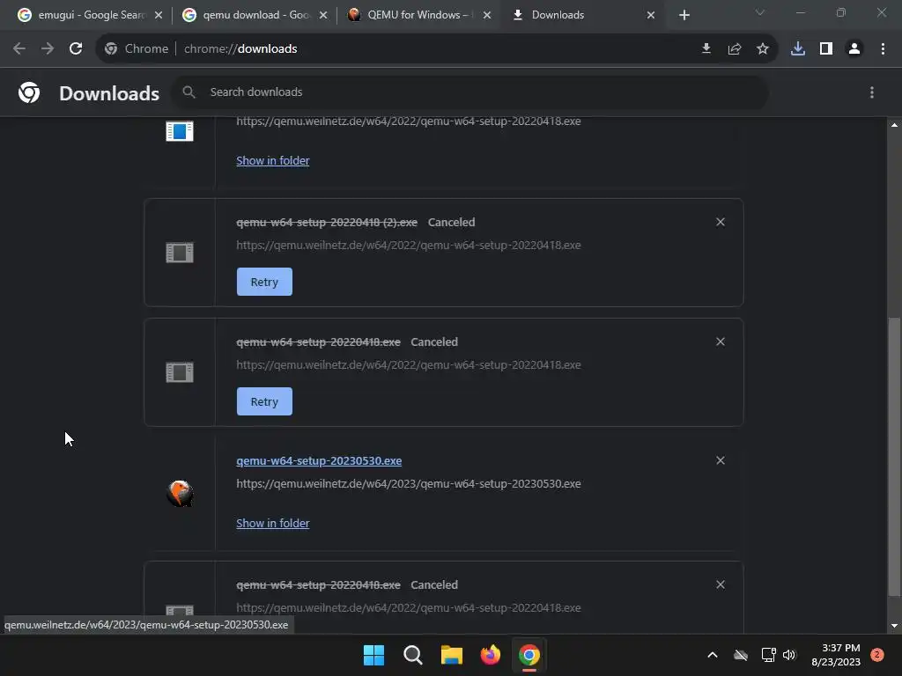
Task: Open Windows Start menu
Action: (373, 655)
